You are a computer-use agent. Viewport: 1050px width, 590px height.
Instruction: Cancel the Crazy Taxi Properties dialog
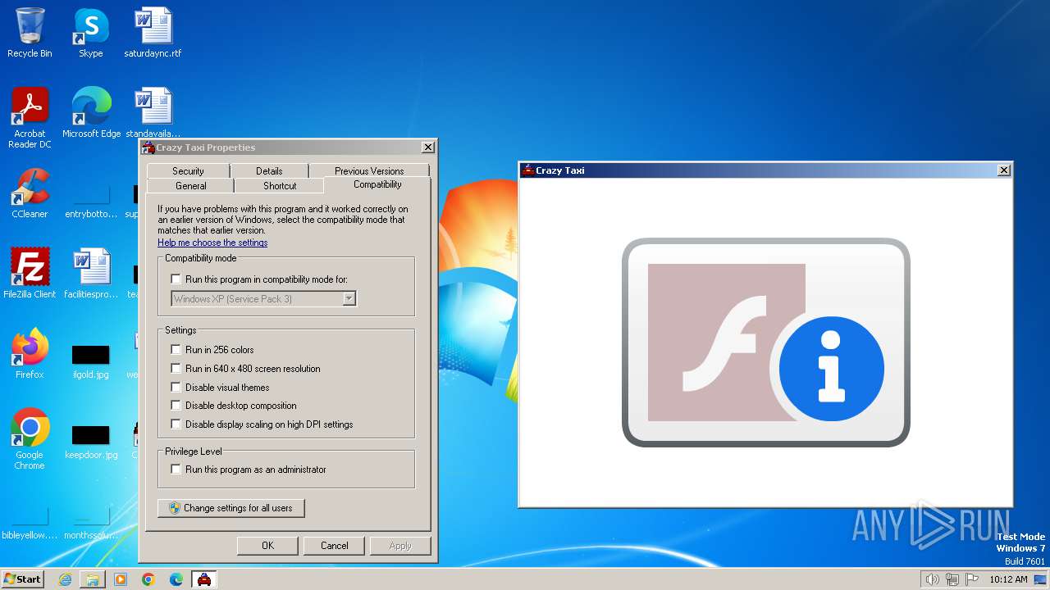(335, 546)
